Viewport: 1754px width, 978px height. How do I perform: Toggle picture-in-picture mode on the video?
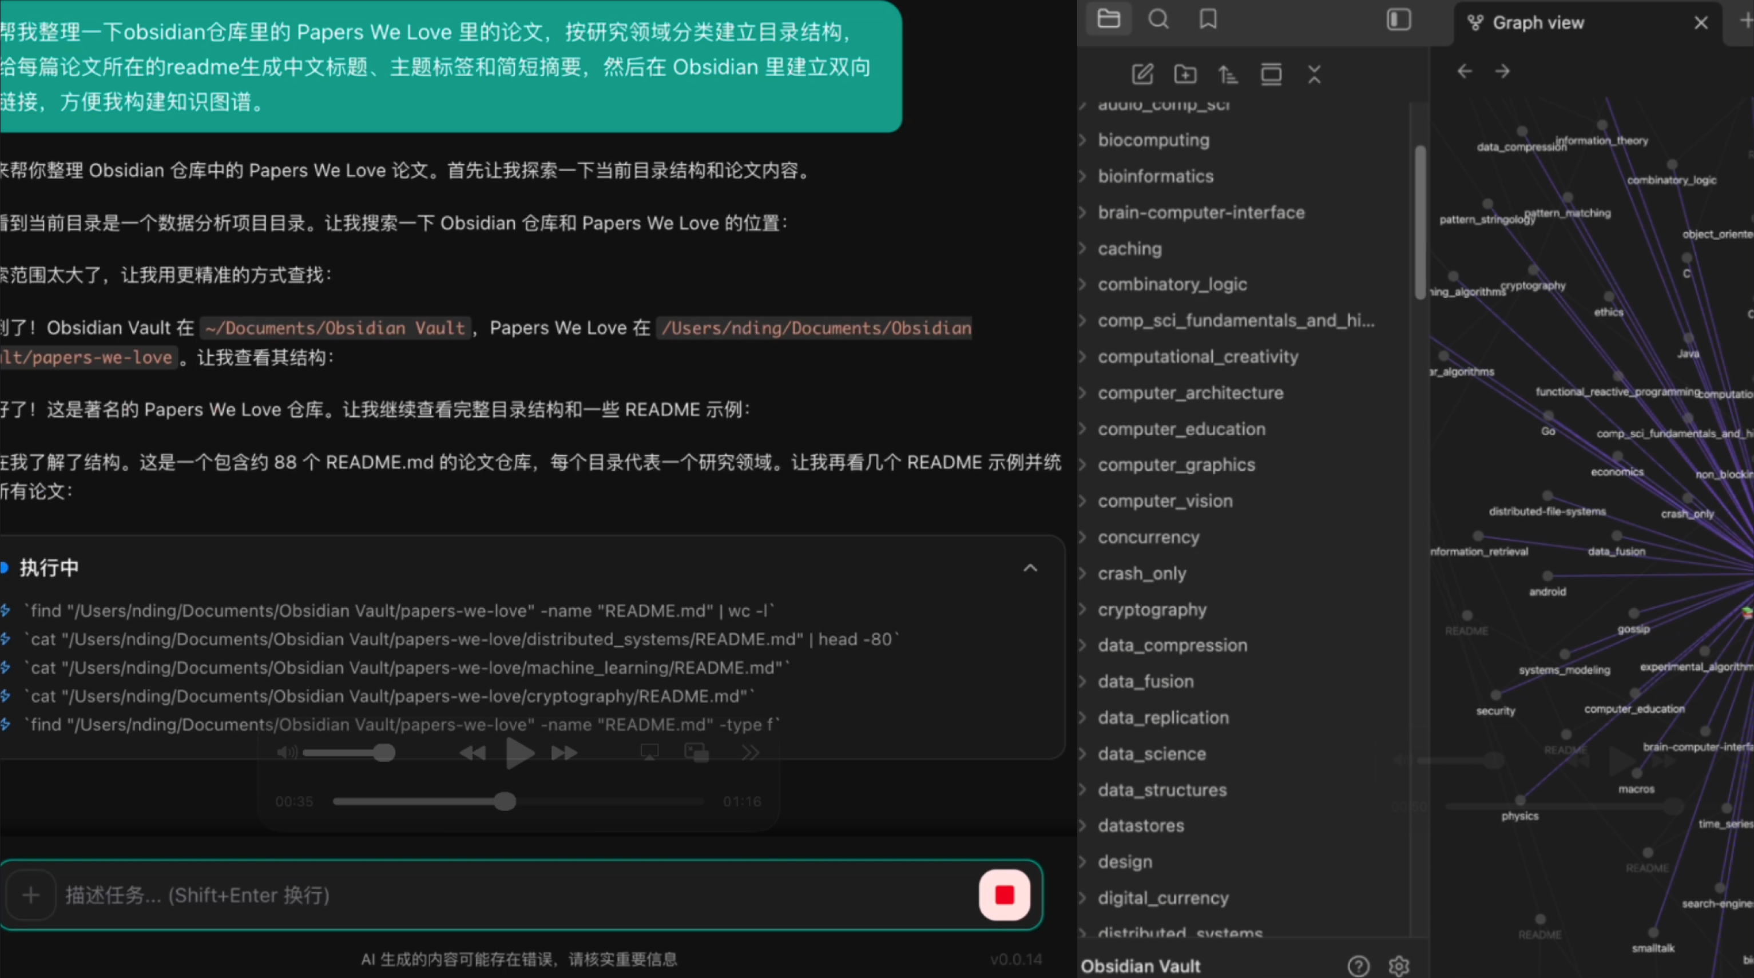696,752
